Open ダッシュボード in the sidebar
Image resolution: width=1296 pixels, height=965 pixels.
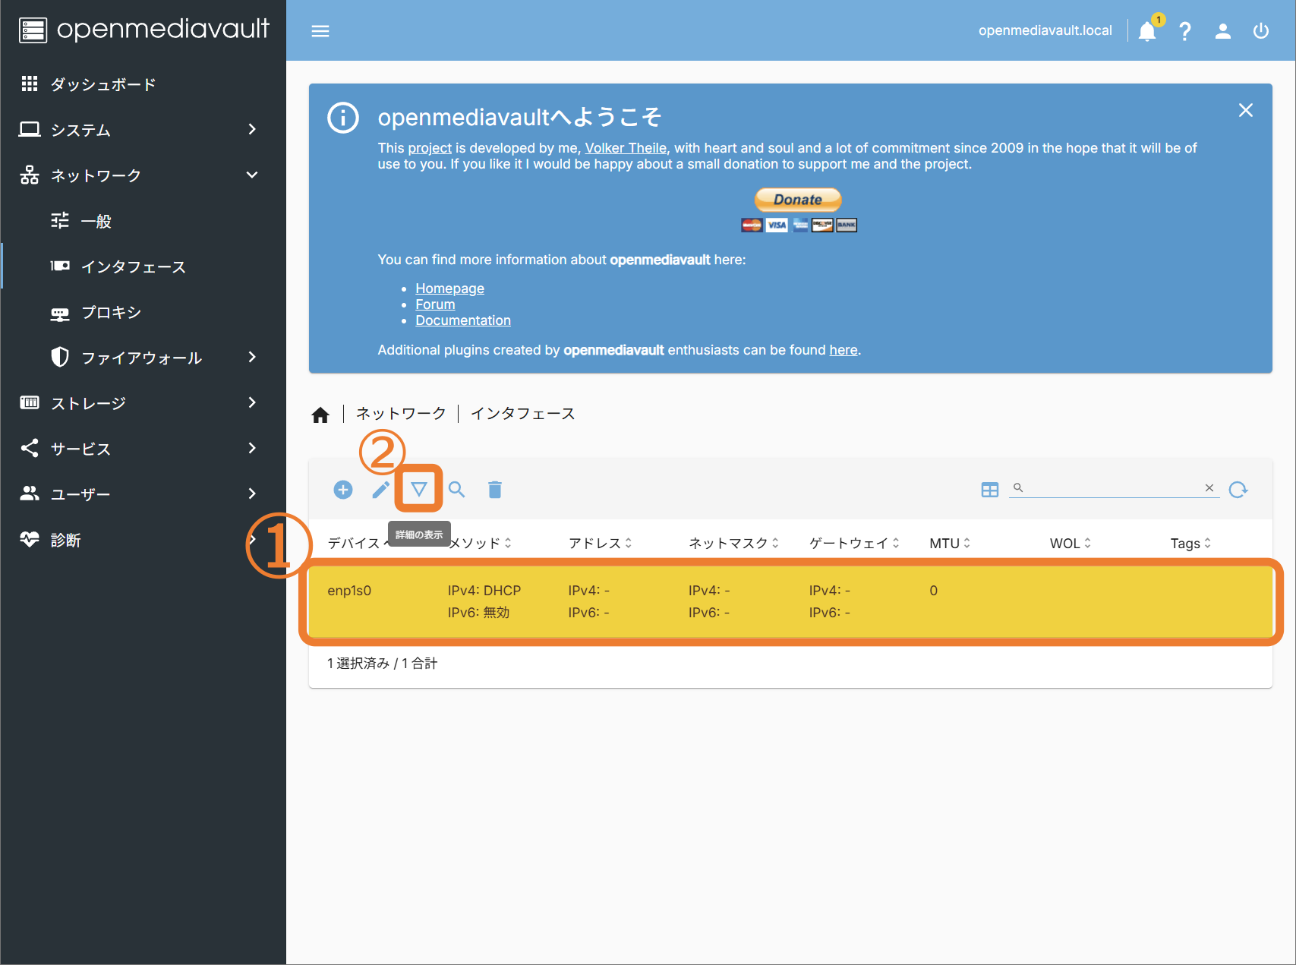click(x=143, y=84)
